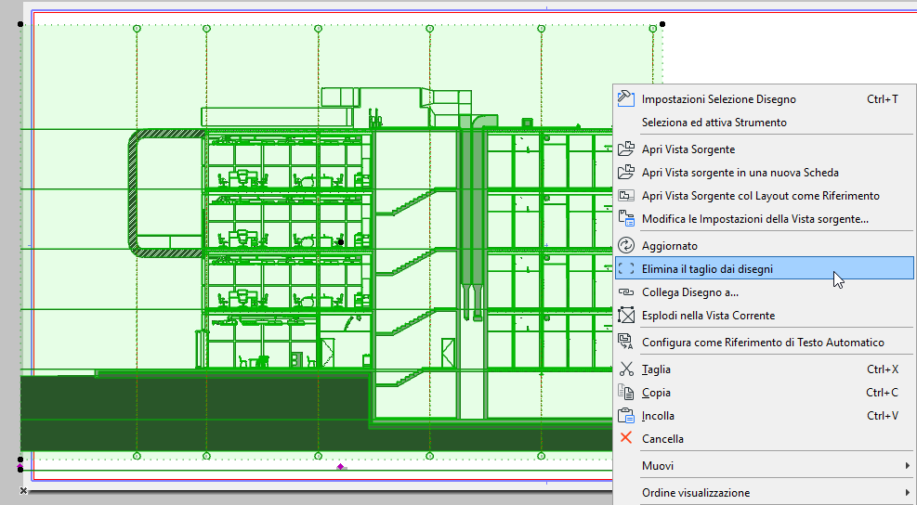Expand the Muovi submenu arrow

coord(907,466)
